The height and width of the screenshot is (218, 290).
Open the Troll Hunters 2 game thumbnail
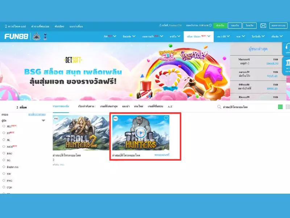[81, 133]
